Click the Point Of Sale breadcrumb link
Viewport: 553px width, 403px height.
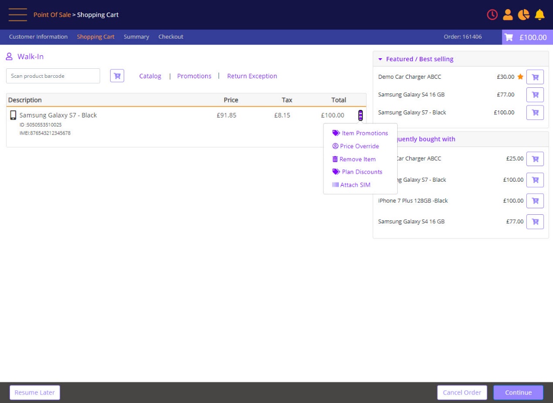pyautogui.click(x=52, y=15)
